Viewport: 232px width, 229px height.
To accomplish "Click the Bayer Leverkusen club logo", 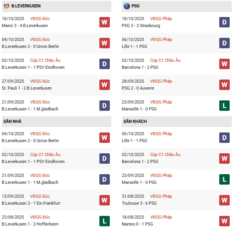I will [6, 6].
